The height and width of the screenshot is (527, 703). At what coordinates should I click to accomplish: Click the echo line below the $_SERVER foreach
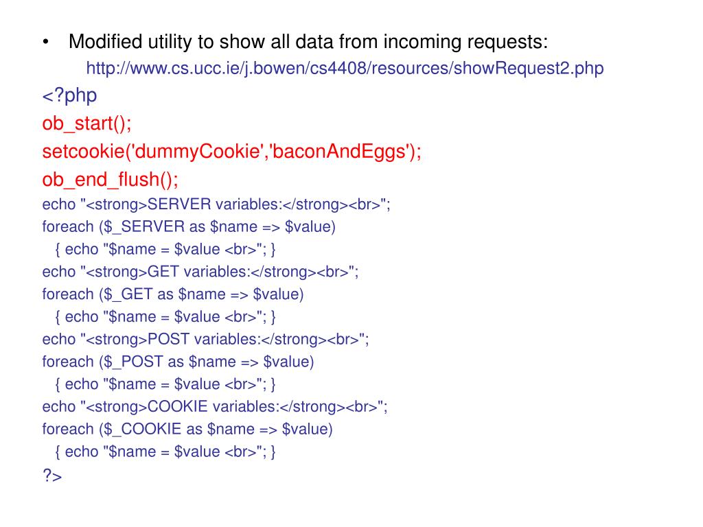(x=165, y=249)
